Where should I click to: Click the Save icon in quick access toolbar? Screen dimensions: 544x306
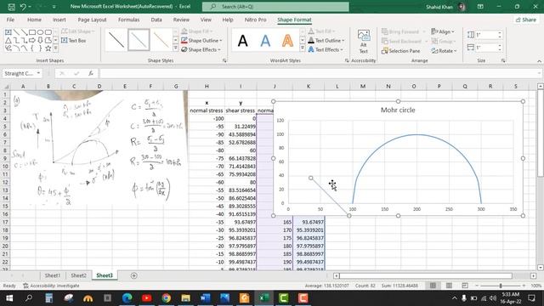click(11, 7)
